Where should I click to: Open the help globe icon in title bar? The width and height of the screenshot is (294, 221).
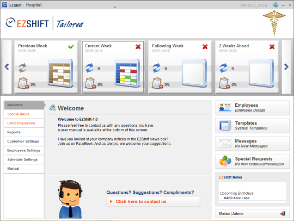(x=275, y=5)
